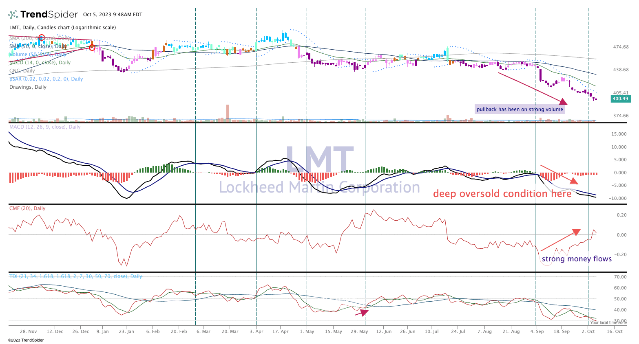This screenshot has height=344, width=639.
Task: Click the ©2023 TrendSpider copyright text
Action: click(x=26, y=340)
